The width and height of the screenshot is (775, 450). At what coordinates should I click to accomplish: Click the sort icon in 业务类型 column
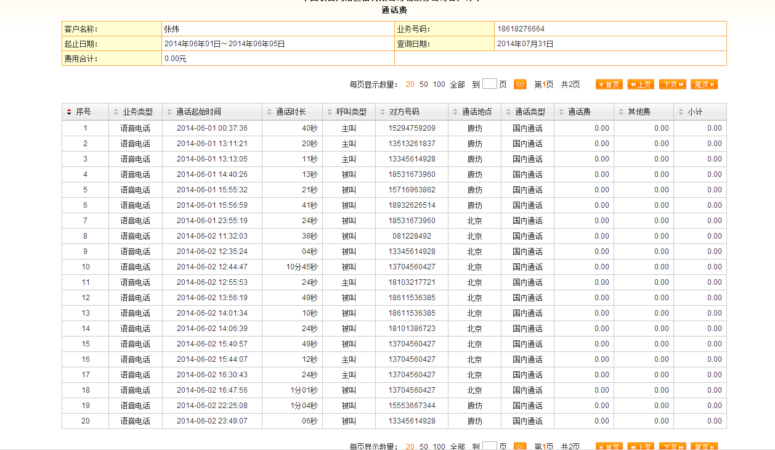(116, 112)
